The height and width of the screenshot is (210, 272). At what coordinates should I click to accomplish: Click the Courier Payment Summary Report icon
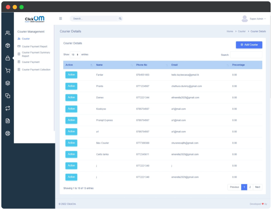point(19,54)
